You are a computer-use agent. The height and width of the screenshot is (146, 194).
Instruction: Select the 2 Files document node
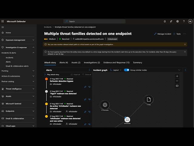149,99
